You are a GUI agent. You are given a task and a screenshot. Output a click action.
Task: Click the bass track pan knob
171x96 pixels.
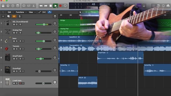click(55, 40)
